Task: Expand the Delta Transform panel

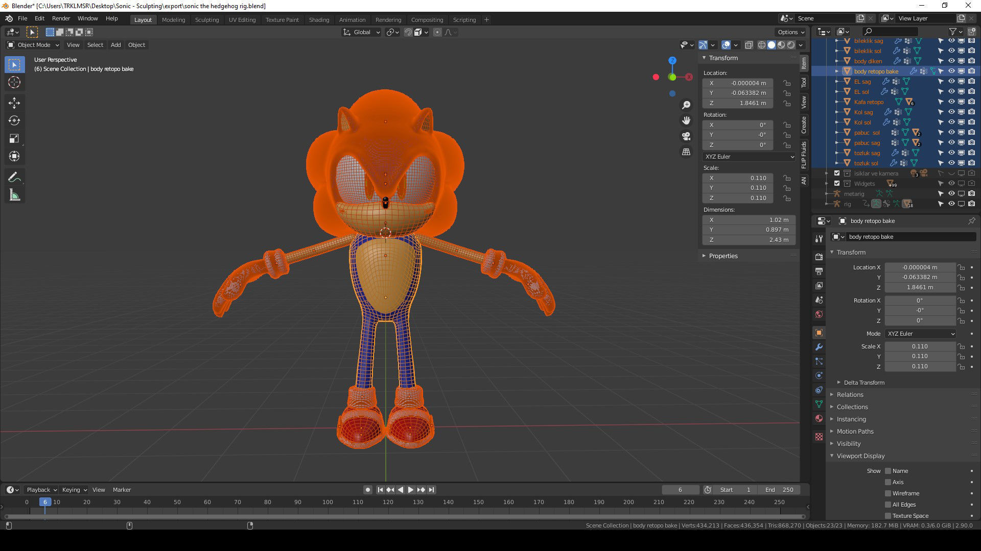Action: (x=864, y=383)
